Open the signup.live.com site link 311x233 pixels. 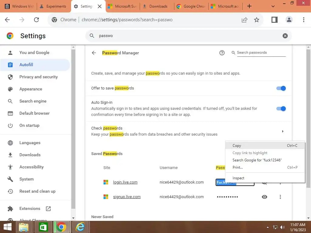127,197
